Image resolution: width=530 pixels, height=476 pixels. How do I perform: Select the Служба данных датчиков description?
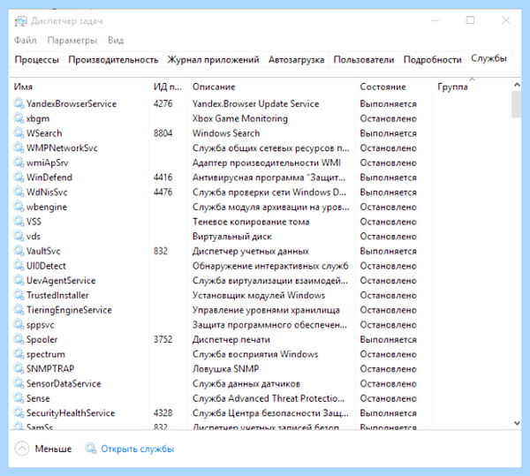(x=246, y=383)
